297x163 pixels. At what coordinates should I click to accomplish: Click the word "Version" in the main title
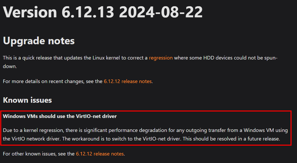(30, 12)
